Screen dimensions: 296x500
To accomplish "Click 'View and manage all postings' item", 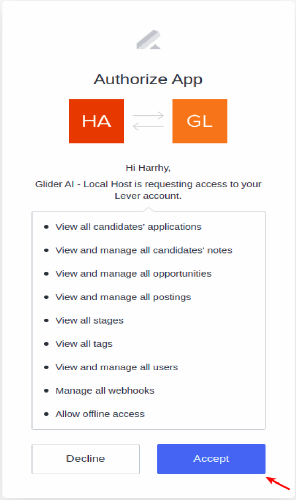I will [123, 297].
